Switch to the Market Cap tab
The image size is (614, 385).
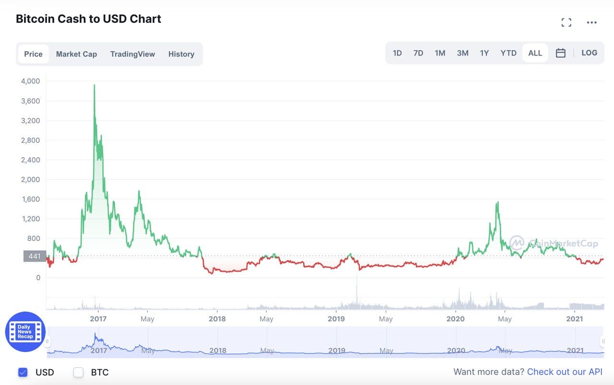pos(76,54)
